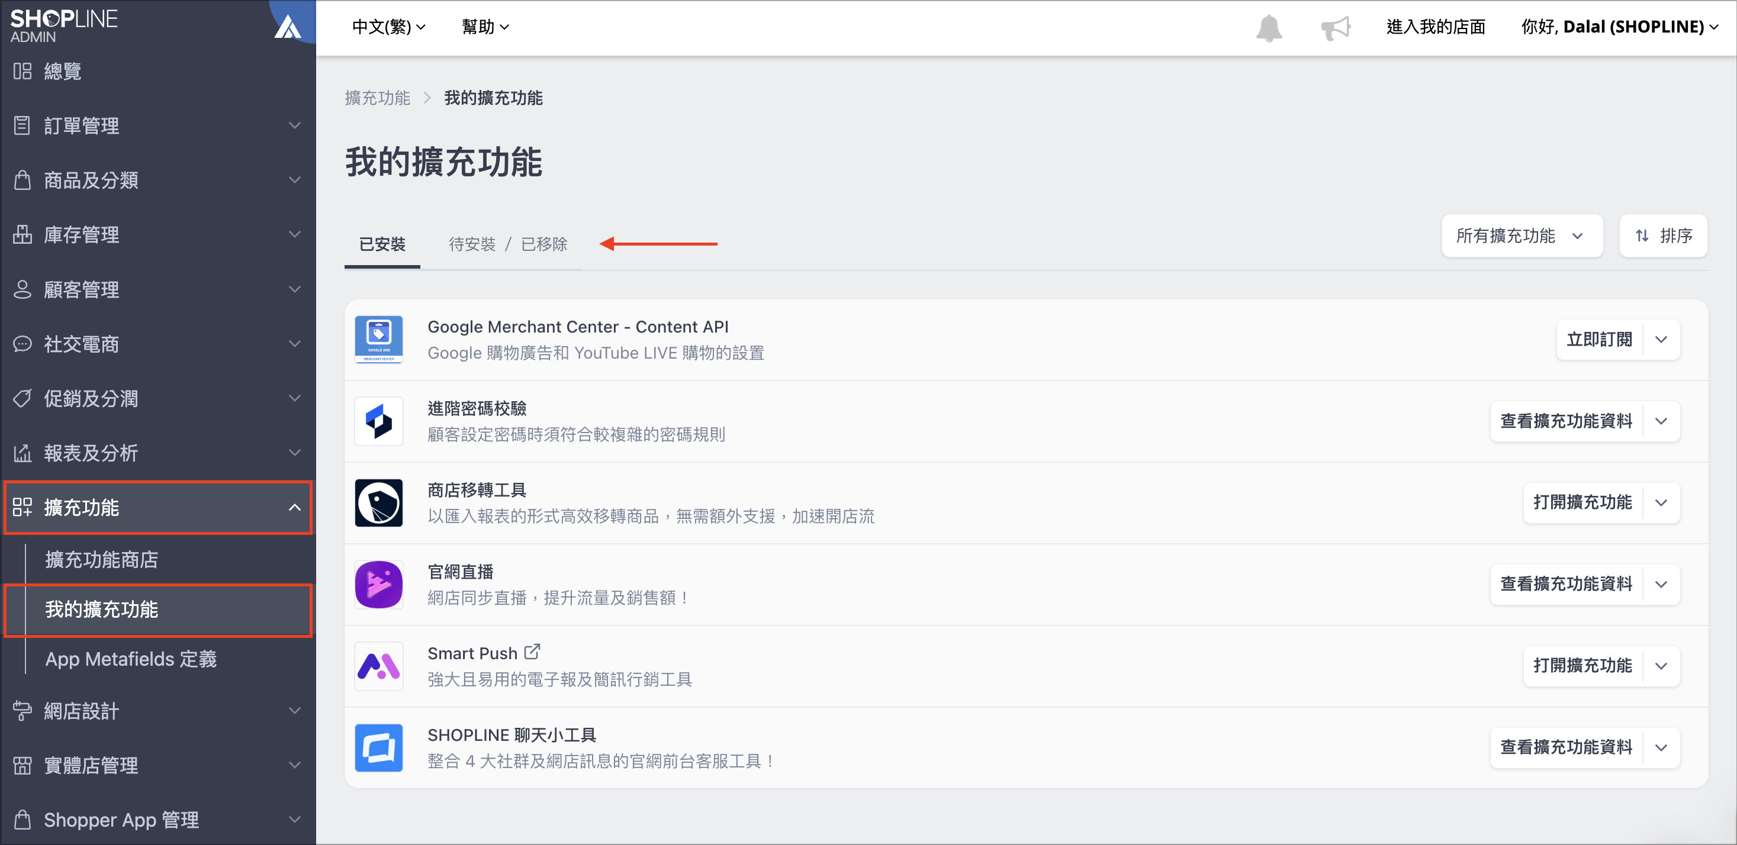Image resolution: width=1737 pixels, height=845 pixels.
Task: Open the 中文(繁) language menu
Action: coord(388,27)
